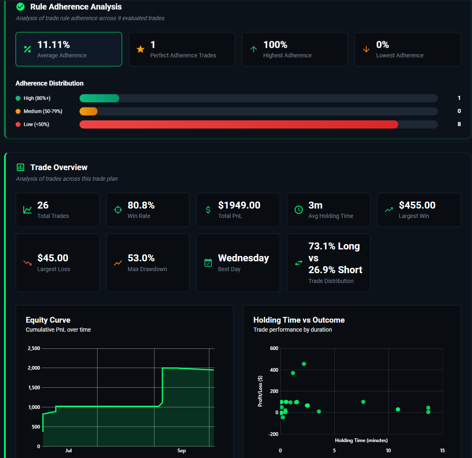Click the red downtrend icon for Largest Loss
472x458 pixels.
(27, 263)
